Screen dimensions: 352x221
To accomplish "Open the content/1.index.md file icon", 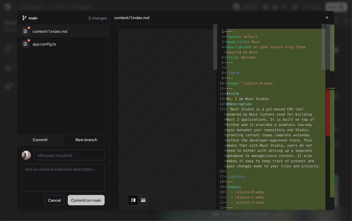I will click(x=25, y=31).
